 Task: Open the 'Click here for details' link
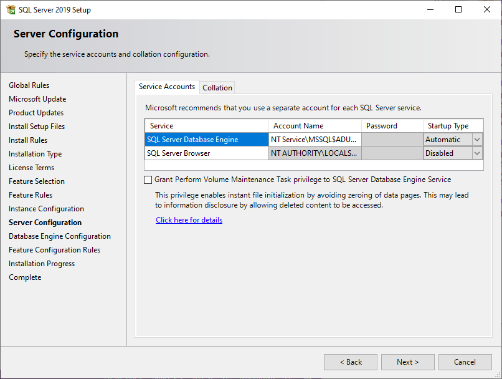coord(189,220)
